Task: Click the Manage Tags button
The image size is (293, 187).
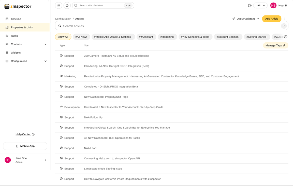Action: pos(275,45)
